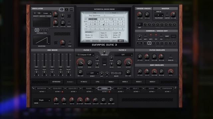Image resolution: width=213 pixels, height=119 pixels.
Task: Open the Filter 2 OFF type dropdown
Action: (x=123, y=55)
